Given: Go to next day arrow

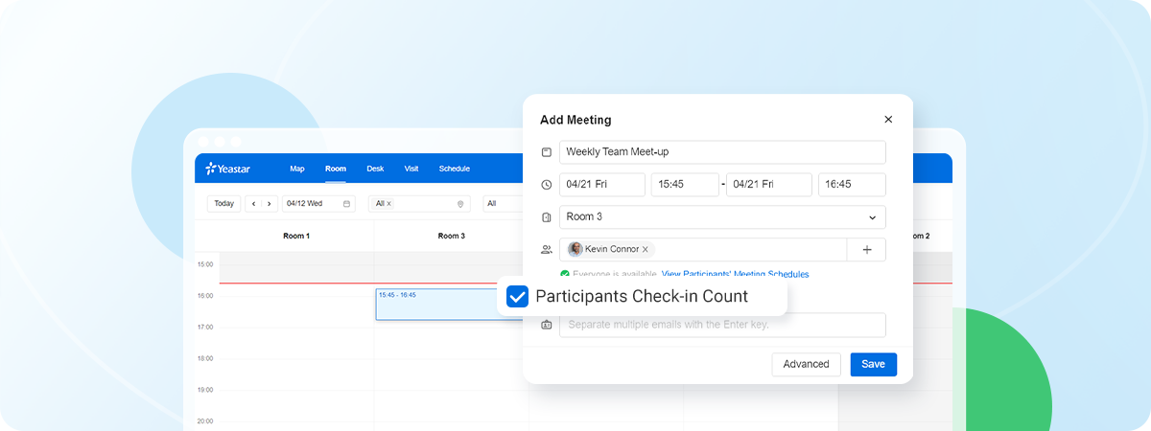Looking at the screenshot, I should (270, 203).
